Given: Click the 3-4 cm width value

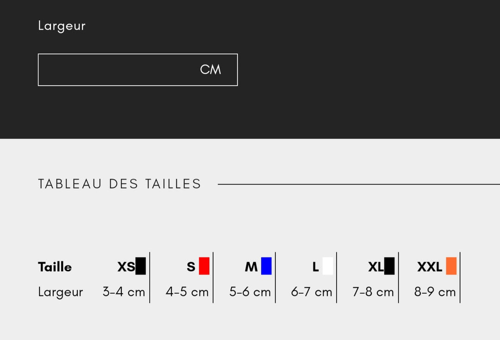Looking at the screenshot, I should click(124, 292).
